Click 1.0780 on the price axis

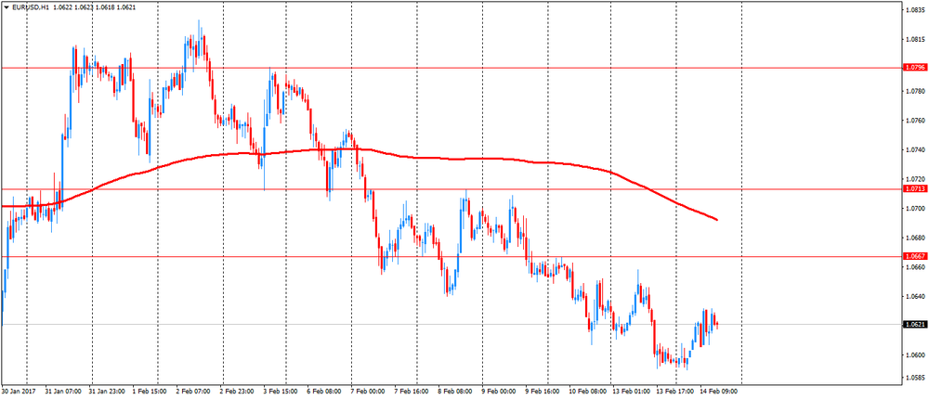click(913, 91)
